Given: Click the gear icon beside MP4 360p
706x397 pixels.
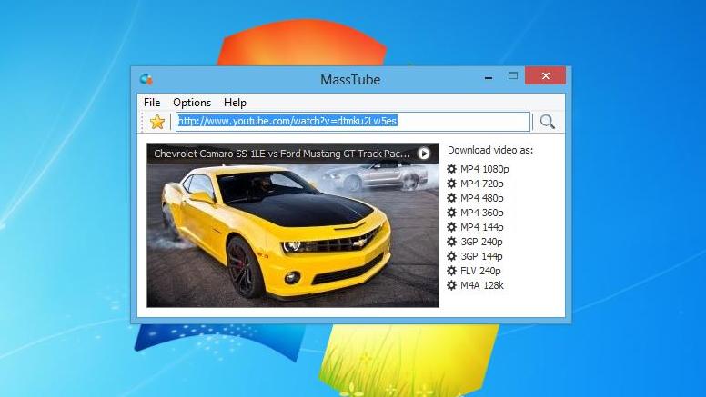Looking at the screenshot, I should tap(451, 213).
